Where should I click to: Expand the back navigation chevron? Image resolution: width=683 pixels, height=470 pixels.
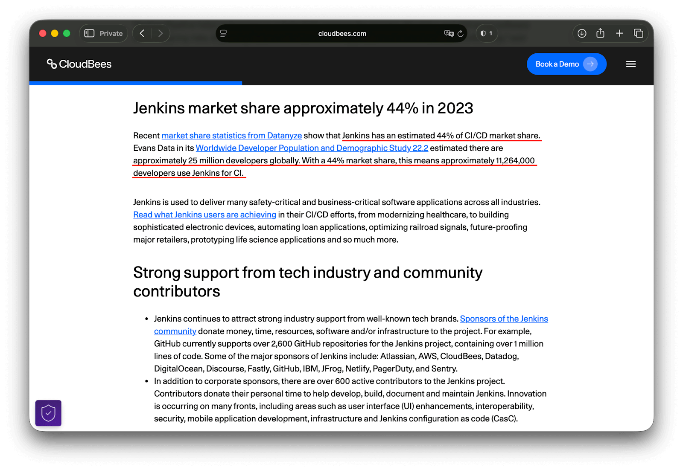pyautogui.click(x=142, y=33)
